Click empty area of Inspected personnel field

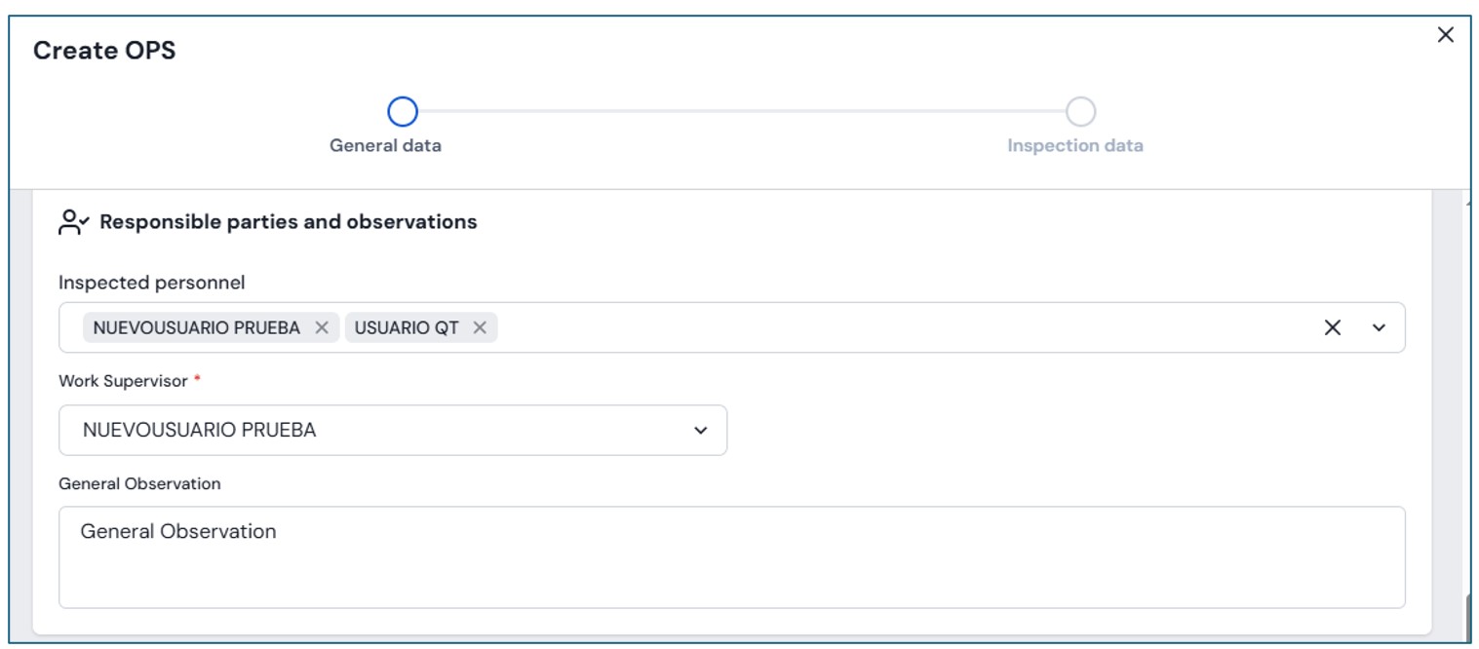coord(877,328)
